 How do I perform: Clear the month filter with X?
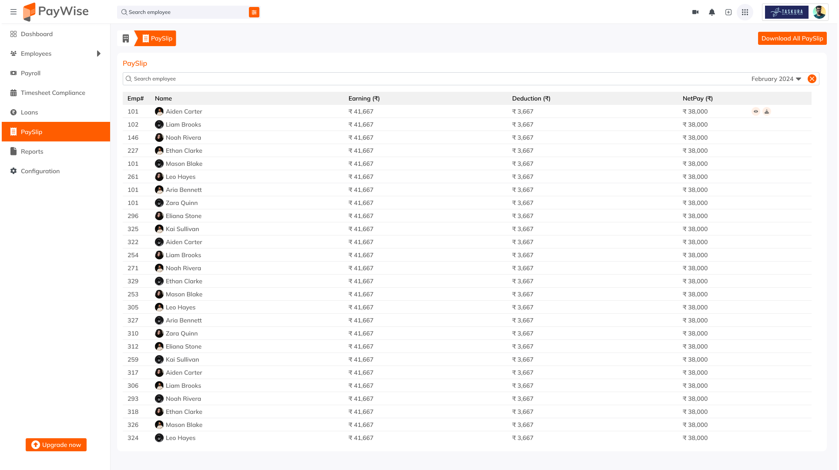812,79
